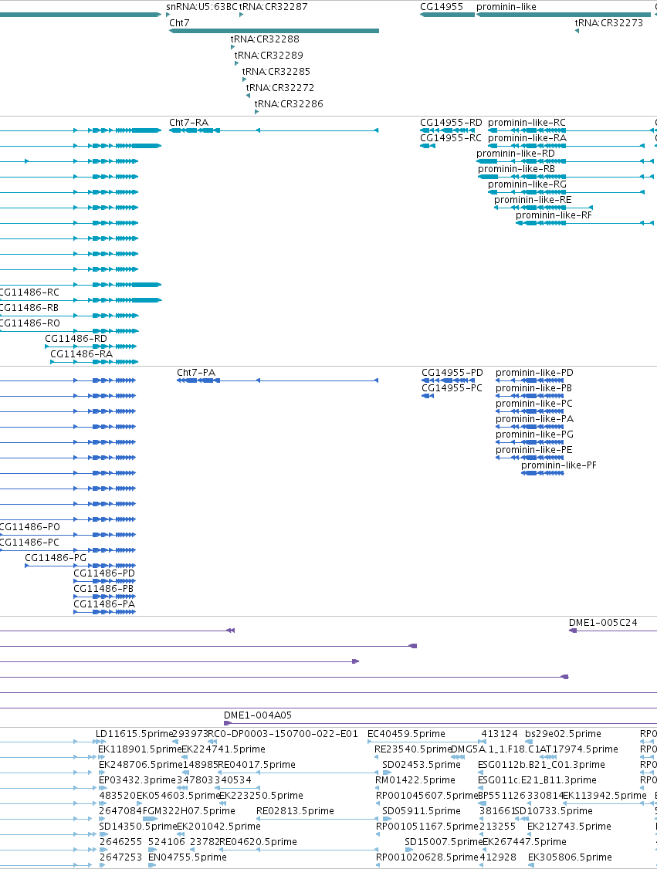
Task: Select the EST labeled 412928
Action: click(x=498, y=857)
